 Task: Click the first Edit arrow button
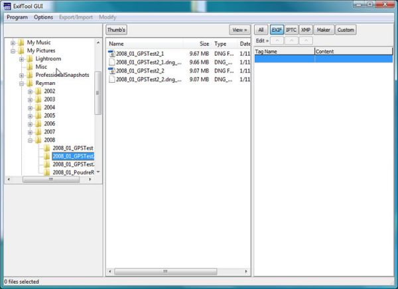tap(277, 40)
